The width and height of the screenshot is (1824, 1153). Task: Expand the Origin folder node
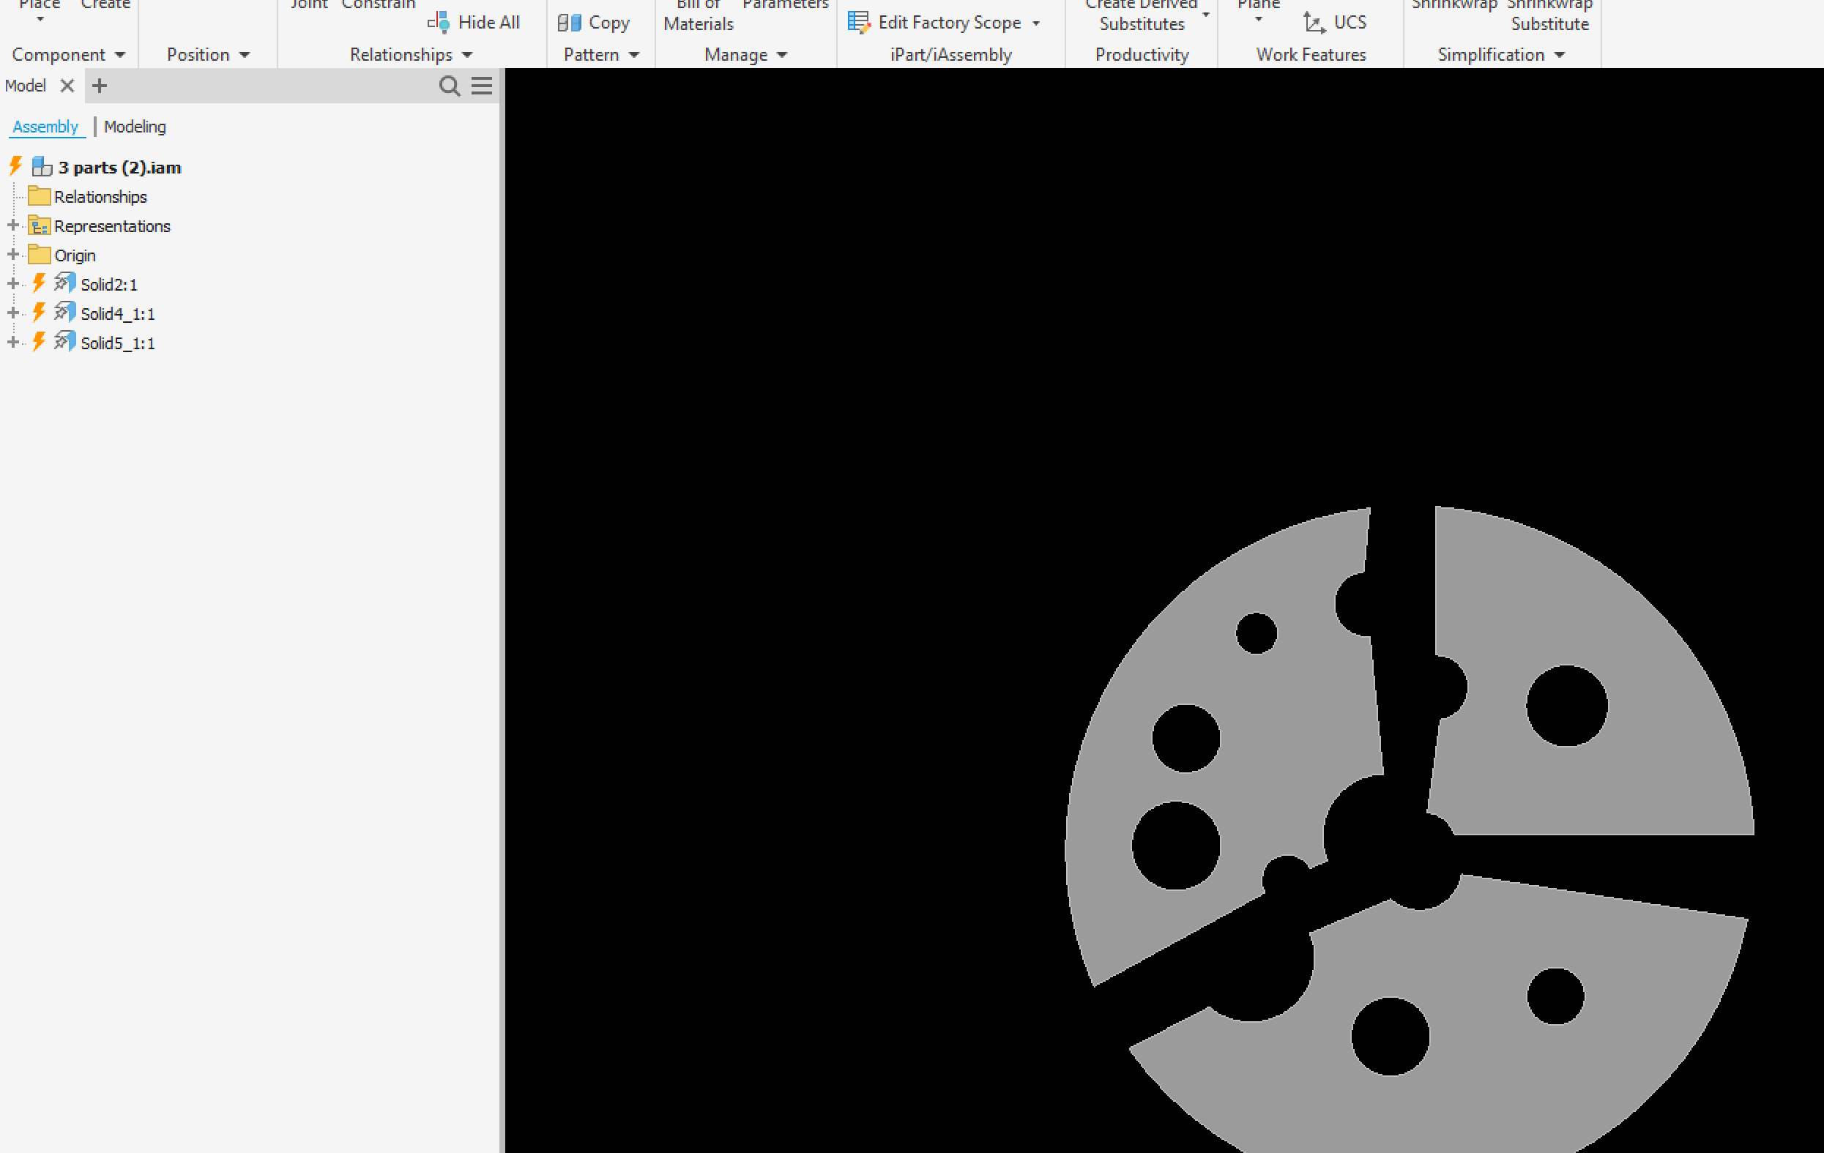(13, 254)
